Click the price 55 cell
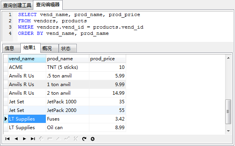 tap(107, 110)
